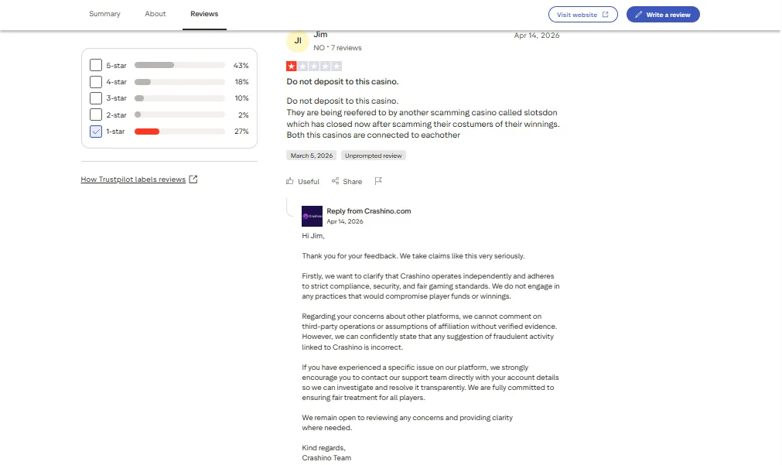Click the 4-star rating bar
Image resolution: width=782 pixels, height=465 pixels.
click(179, 82)
